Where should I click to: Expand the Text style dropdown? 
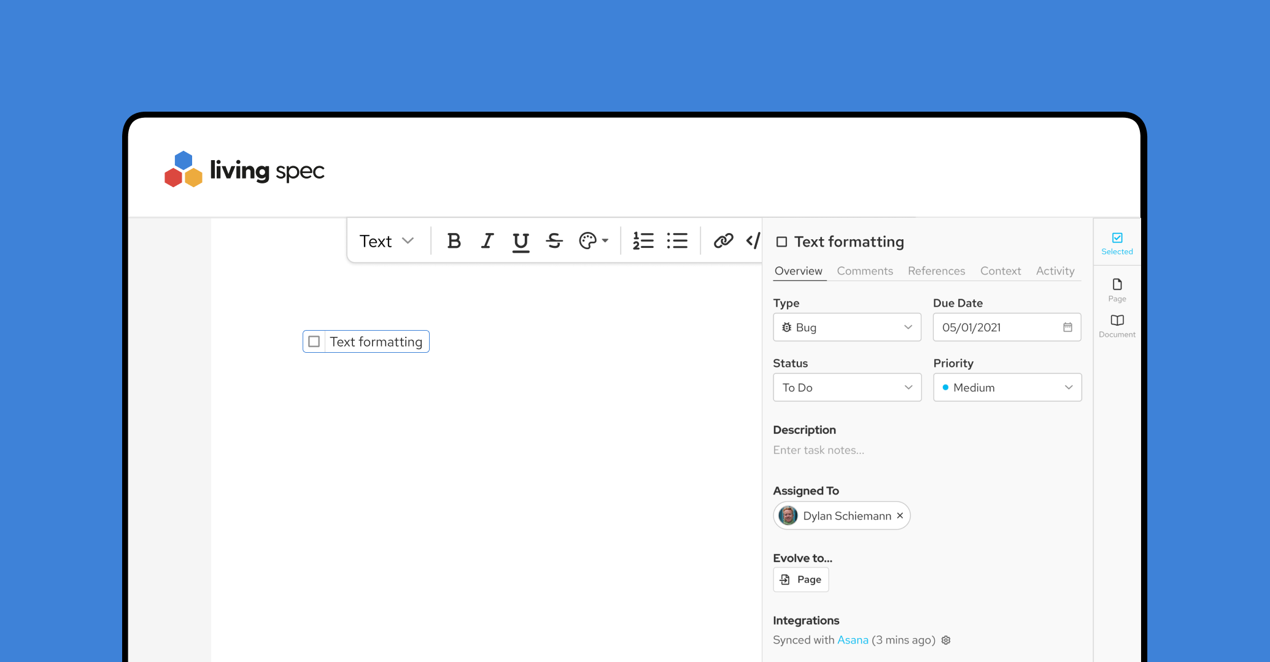(387, 241)
